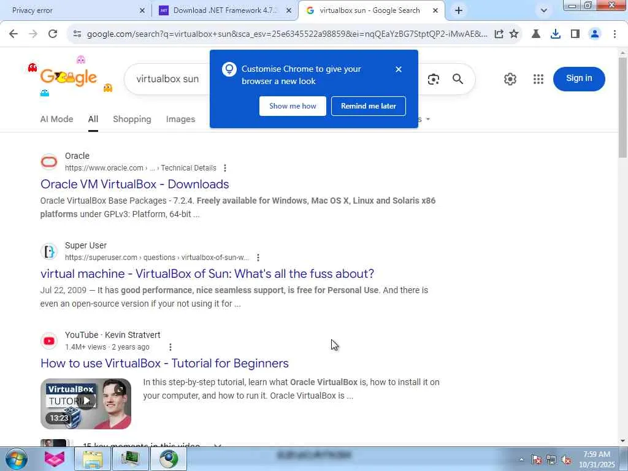
Task: Switch to AI Mode search
Action: coord(56,119)
